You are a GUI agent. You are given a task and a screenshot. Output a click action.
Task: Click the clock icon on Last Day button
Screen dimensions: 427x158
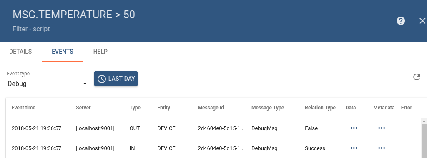coord(102,79)
